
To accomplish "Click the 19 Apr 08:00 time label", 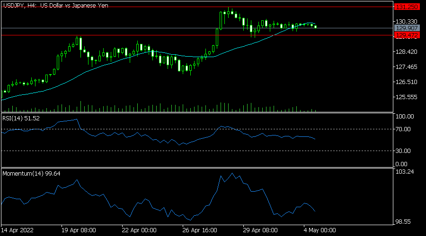I will point(79,230).
